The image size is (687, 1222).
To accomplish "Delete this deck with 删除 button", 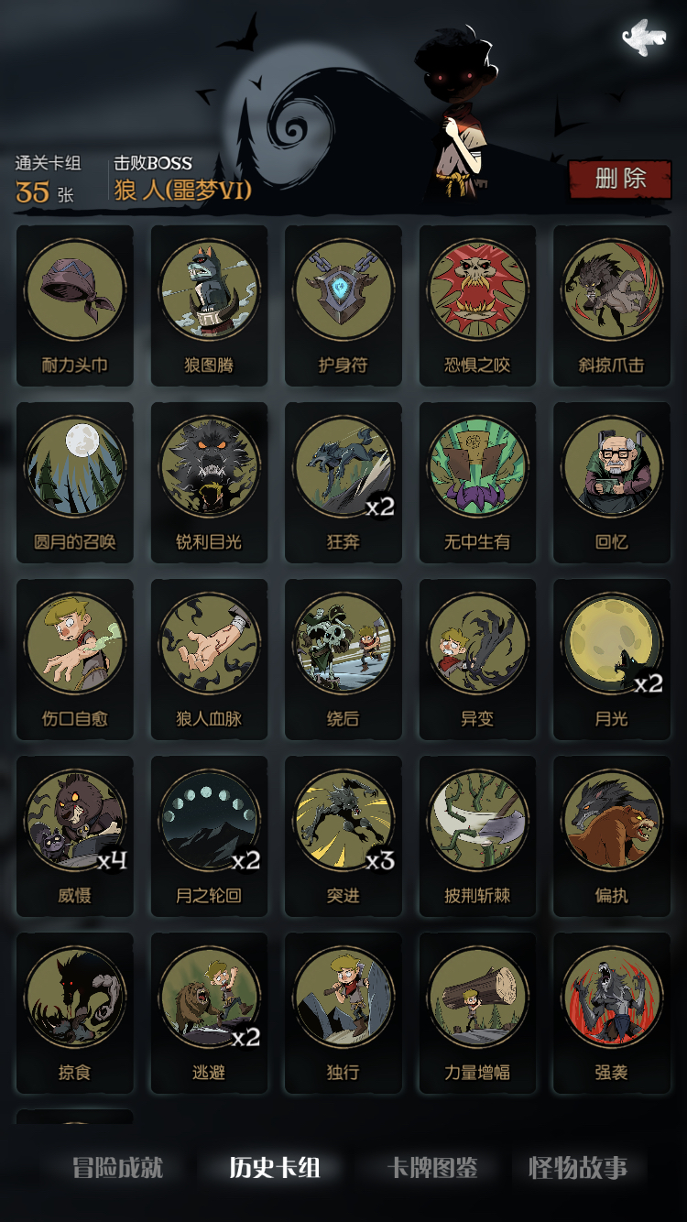I will click(x=620, y=179).
